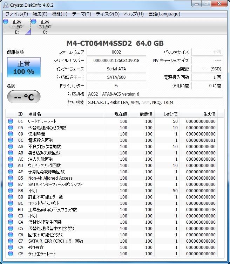
Task: Open the テーマ(T) menu
Action: pos(81,14)
